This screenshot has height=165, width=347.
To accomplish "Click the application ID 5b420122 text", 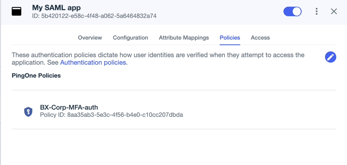I will [x=94, y=16].
